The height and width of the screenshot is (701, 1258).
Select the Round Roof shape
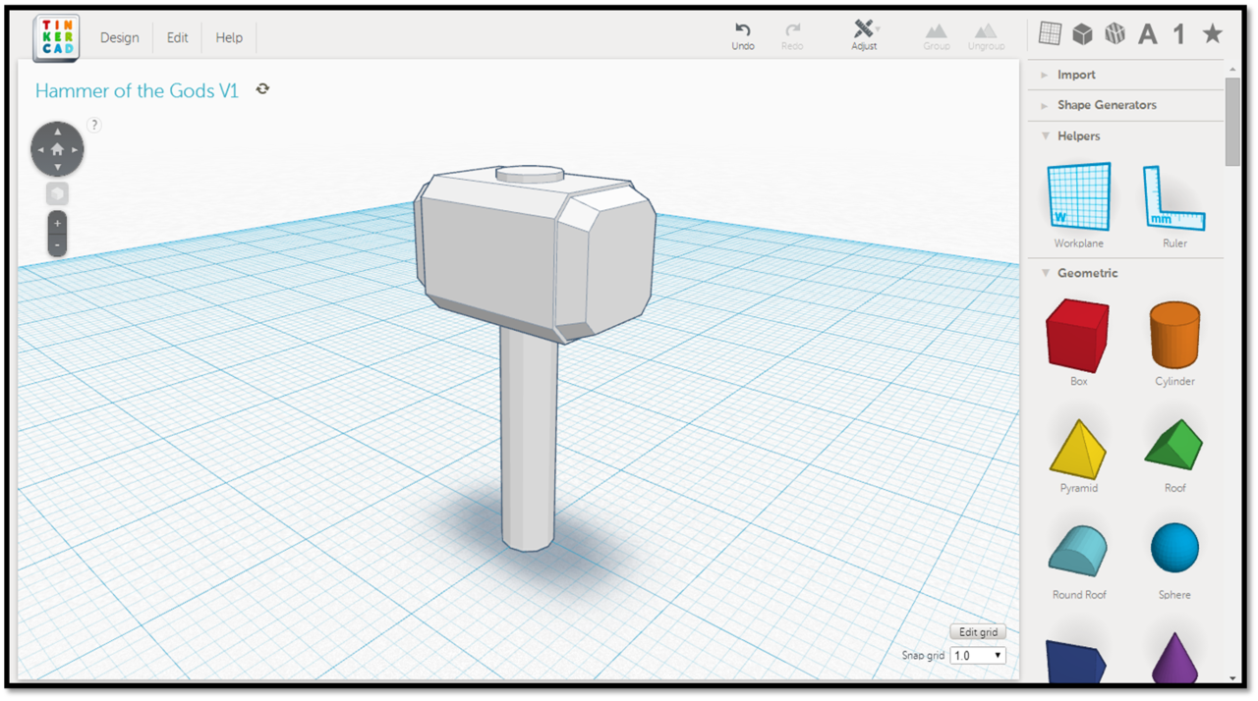click(x=1078, y=550)
